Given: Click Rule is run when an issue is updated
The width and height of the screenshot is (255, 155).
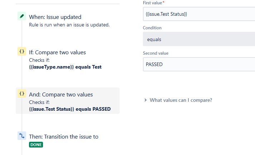Looking at the screenshot, I should [69, 25].
